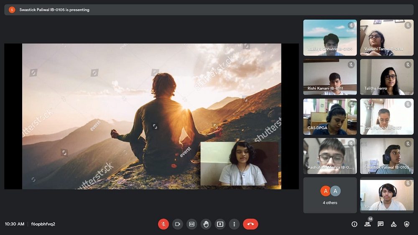
Task: Select Talitha Ferro video tile
Action: [387, 77]
